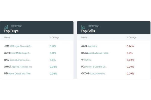151x100 pixels.
Task: Open the XOM ExxonMobil Corp entry
Action: pyautogui.click(x=17, y=53)
